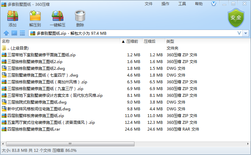This screenshot has width=251, height=155.
Task: Click icon of 三层带地下室别墅装修平面施工图纸.zip
Action: click(4, 55)
